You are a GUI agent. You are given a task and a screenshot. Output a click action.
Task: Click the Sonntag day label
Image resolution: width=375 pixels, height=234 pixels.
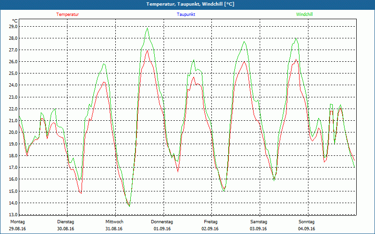coord(307,222)
